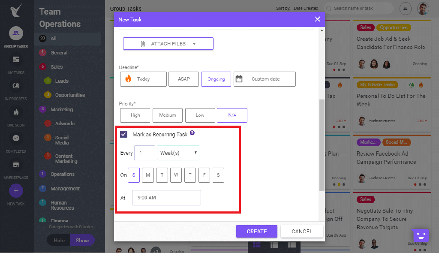Image resolution: width=439 pixels, height=253 pixels.
Task: Uncheck Mark as Recurring Task checkbox
Action: coord(124,134)
